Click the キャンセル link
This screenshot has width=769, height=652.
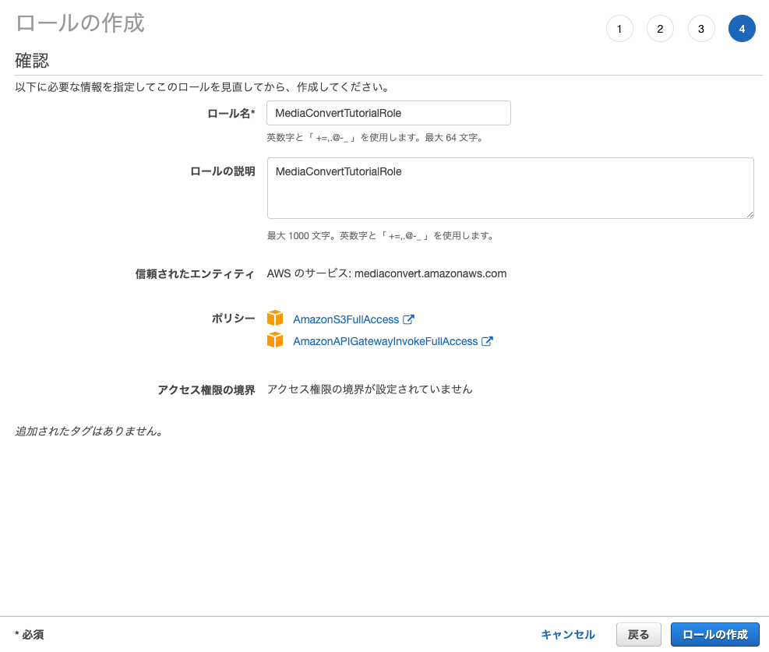[568, 635]
